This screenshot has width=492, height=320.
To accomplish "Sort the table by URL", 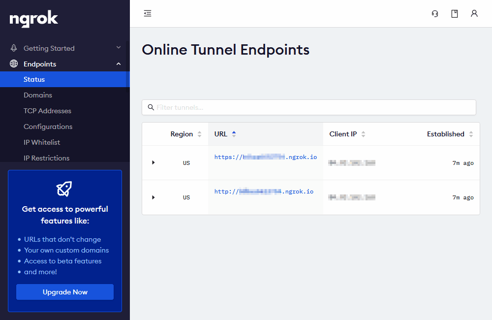I will click(225, 134).
